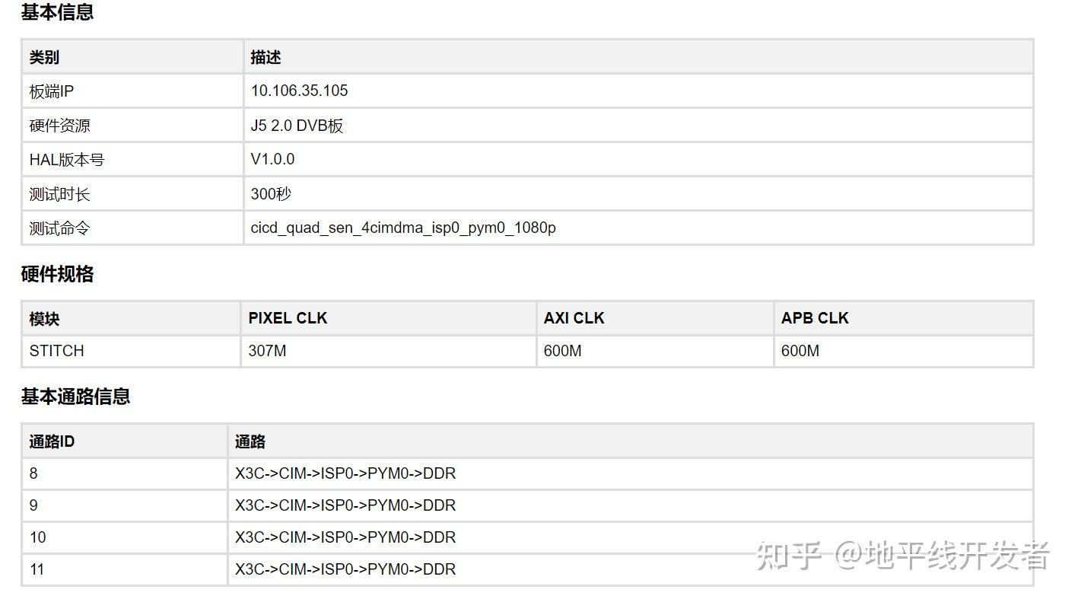
Task: Click the HAL版本号 row label
Action: click(67, 160)
